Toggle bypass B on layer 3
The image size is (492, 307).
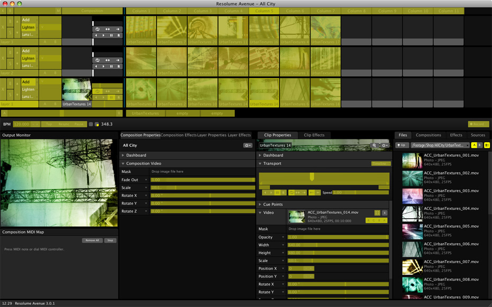(x=10, y=22)
